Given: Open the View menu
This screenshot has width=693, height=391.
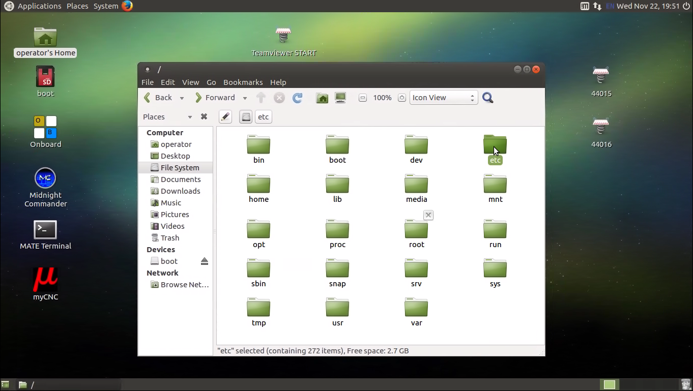Looking at the screenshot, I should 190,82.
